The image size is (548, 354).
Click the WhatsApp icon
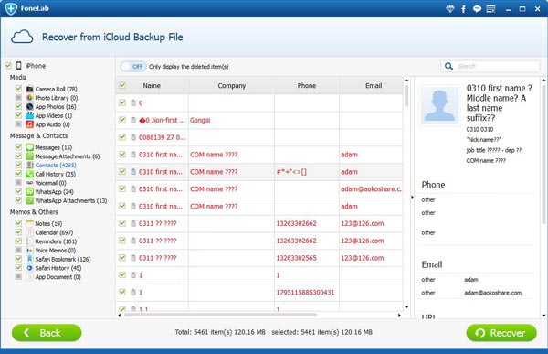(x=30, y=191)
